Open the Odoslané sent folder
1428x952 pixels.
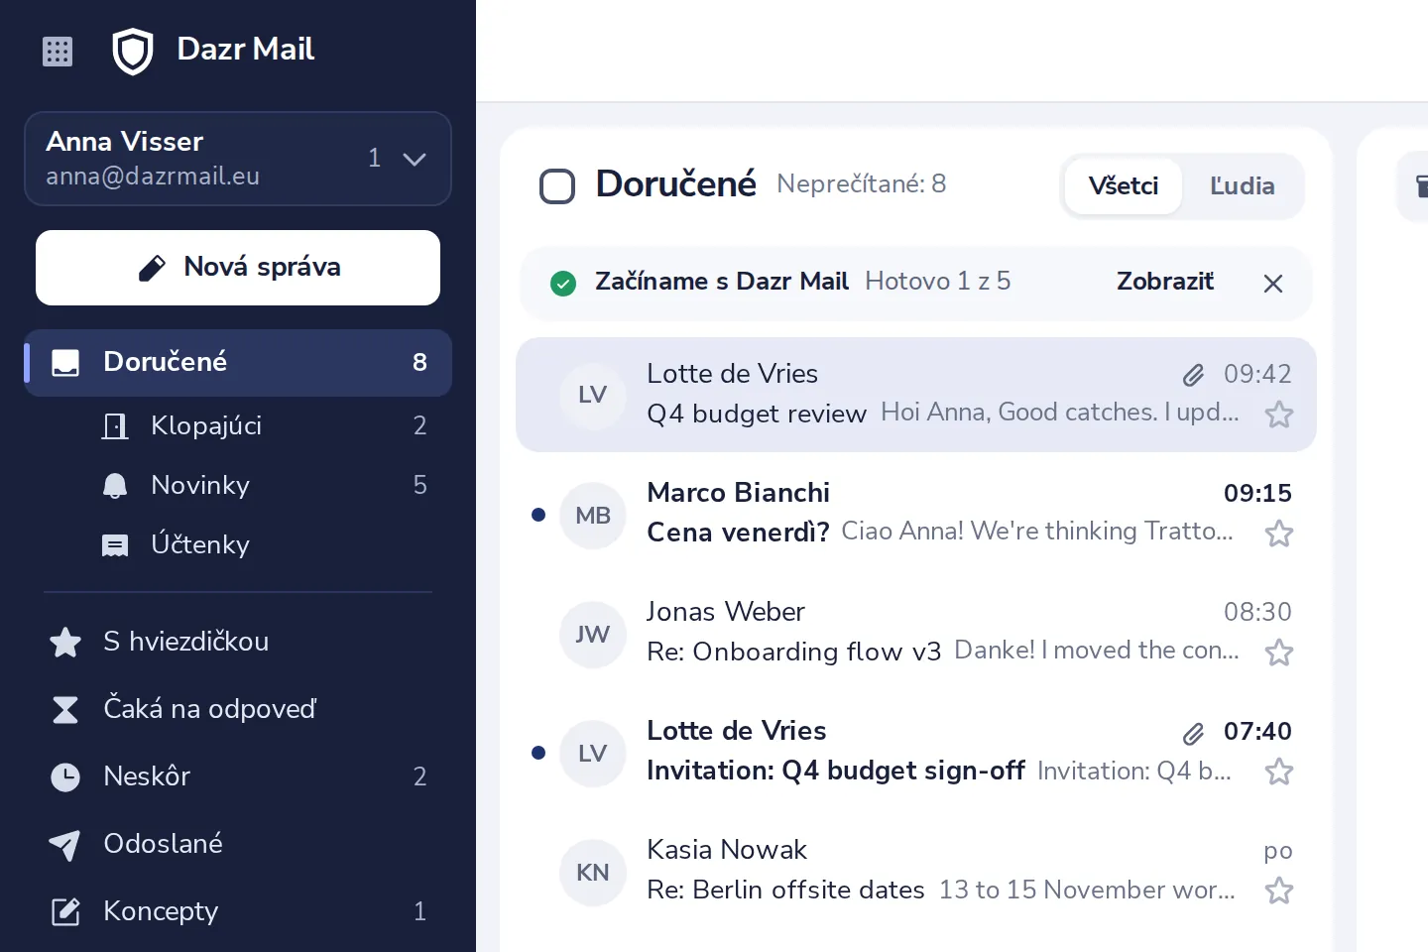(238, 844)
